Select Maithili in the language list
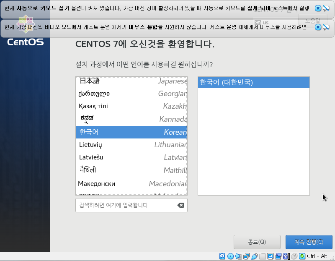The height and width of the screenshot is (261, 335). tap(131, 170)
